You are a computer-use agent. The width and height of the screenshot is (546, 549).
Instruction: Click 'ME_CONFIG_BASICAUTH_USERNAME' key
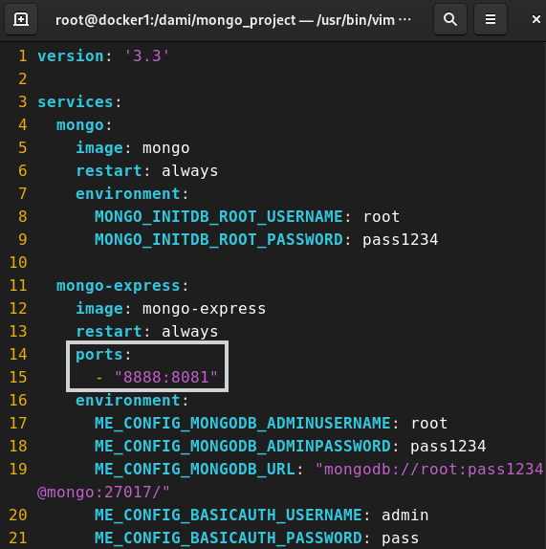[229, 515]
